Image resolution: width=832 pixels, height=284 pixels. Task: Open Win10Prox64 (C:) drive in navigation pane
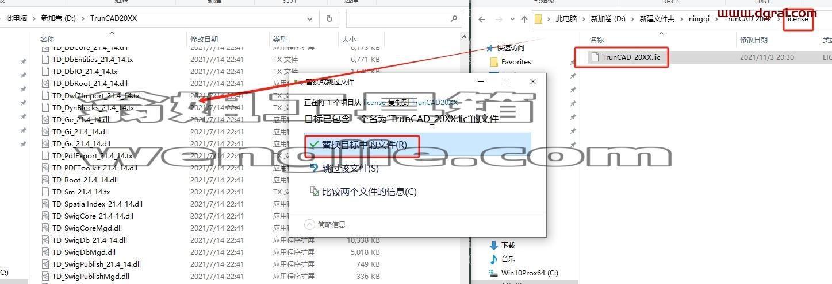pyautogui.click(x=530, y=273)
